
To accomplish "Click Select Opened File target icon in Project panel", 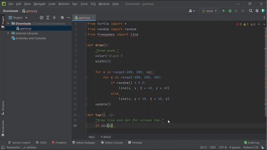I will pyautogui.click(x=42, y=17).
